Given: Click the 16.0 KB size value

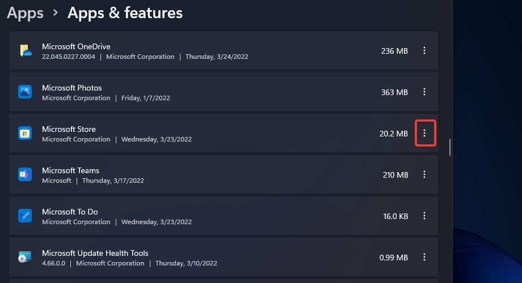Looking at the screenshot, I should coord(395,216).
